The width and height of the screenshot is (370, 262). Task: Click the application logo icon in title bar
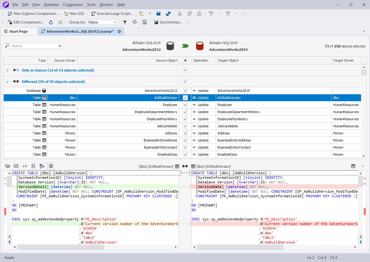coord(6,5)
